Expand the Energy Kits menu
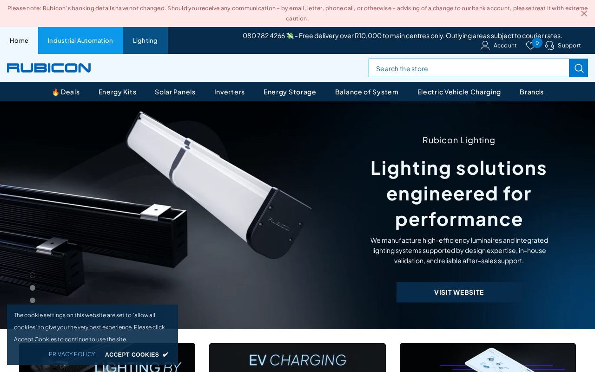The height and width of the screenshot is (372, 595). [117, 92]
